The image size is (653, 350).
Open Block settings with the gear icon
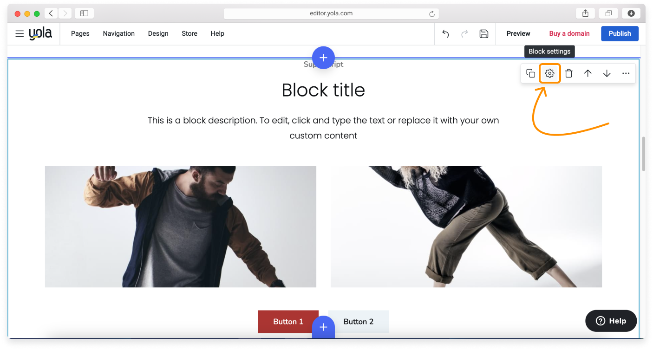[x=549, y=73]
